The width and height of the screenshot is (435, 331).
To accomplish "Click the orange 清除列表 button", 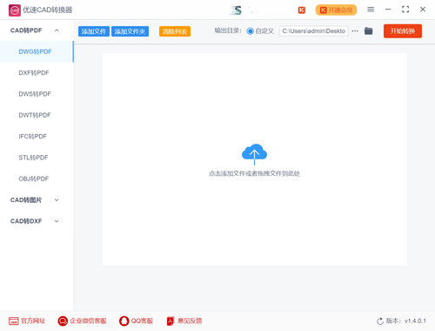I will (175, 31).
